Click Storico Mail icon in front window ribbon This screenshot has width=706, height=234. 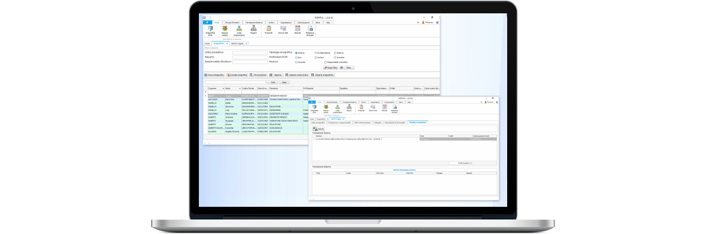[x=373, y=108]
